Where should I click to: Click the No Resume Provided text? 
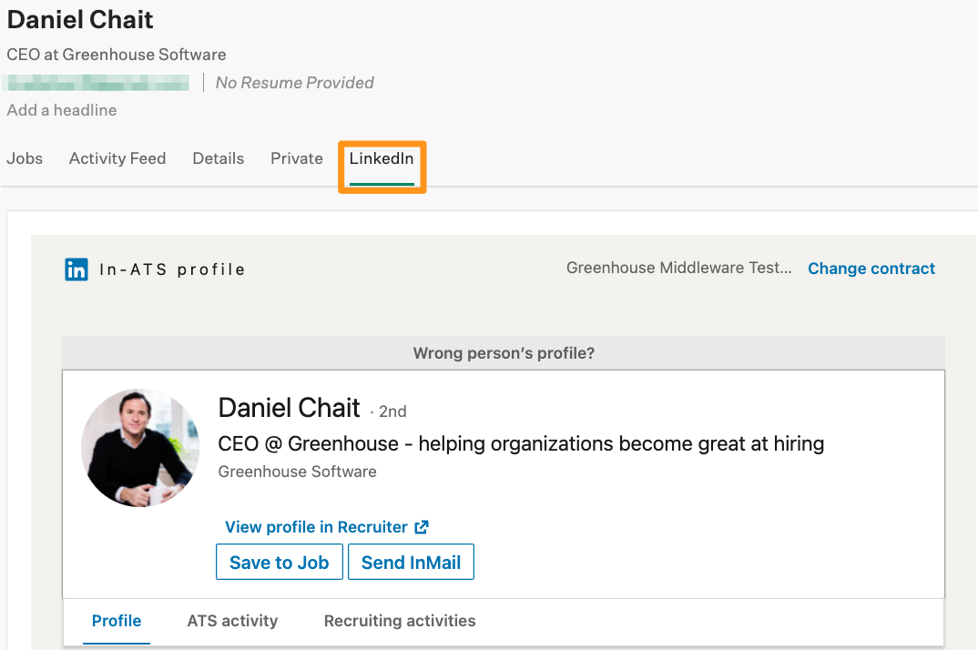pyautogui.click(x=294, y=82)
